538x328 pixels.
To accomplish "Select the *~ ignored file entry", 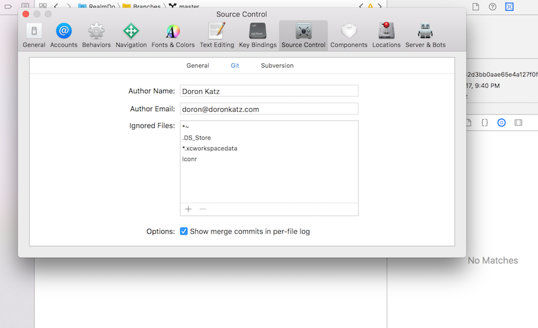I will point(269,127).
